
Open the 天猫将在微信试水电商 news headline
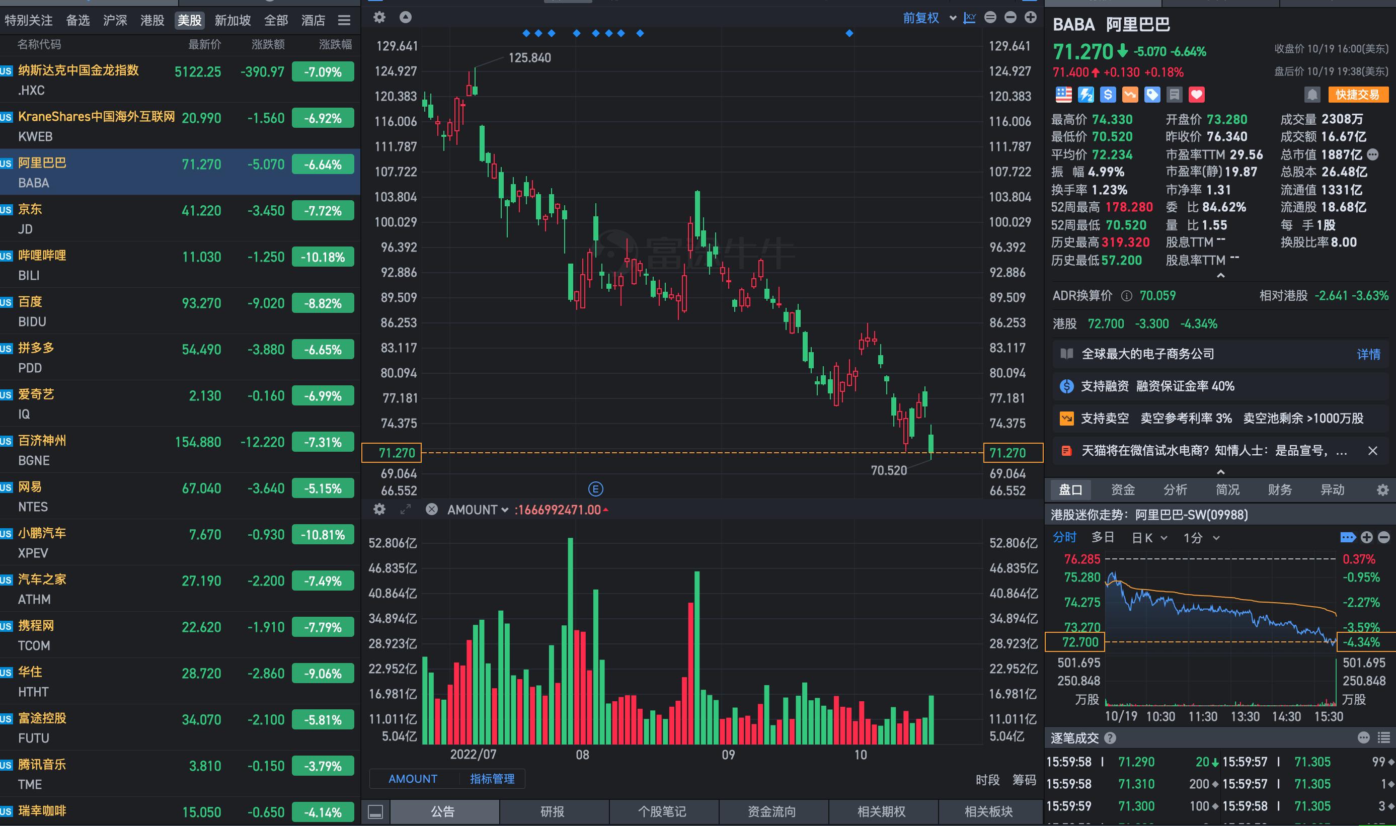pyautogui.click(x=1214, y=451)
